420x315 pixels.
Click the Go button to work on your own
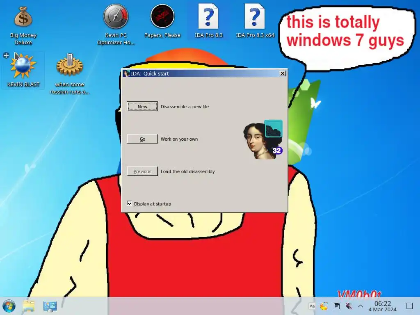pos(142,139)
